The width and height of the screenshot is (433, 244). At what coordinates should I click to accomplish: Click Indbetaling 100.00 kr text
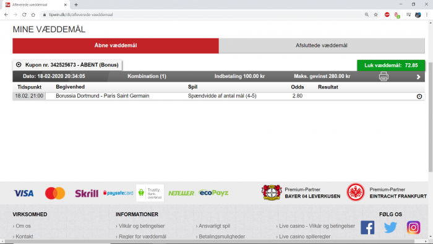[x=240, y=76]
